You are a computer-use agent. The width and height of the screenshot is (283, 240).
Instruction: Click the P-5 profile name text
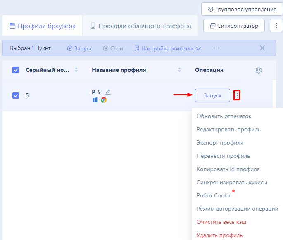(96, 92)
